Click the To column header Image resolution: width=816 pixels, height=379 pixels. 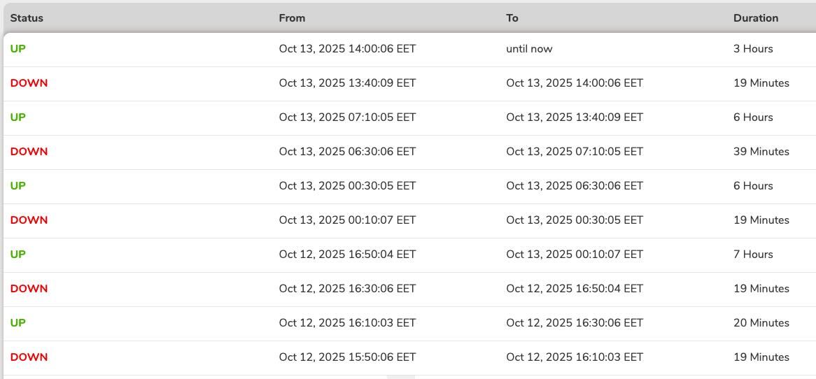[512, 18]
